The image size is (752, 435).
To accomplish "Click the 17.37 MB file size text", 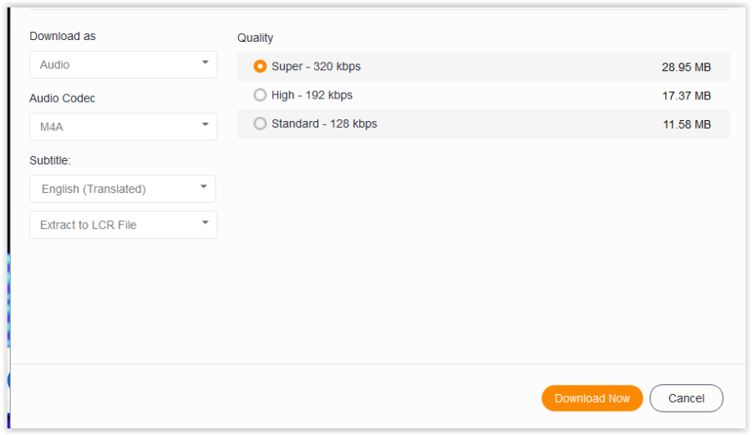I will coord(686,96).
